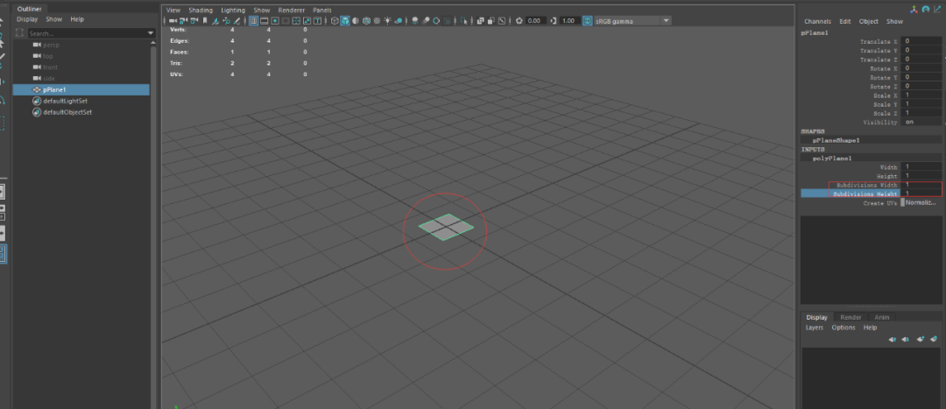Screen dimensions: 946x409
Task: Toggle viewport Shadows icon
Action: (399, 20)
